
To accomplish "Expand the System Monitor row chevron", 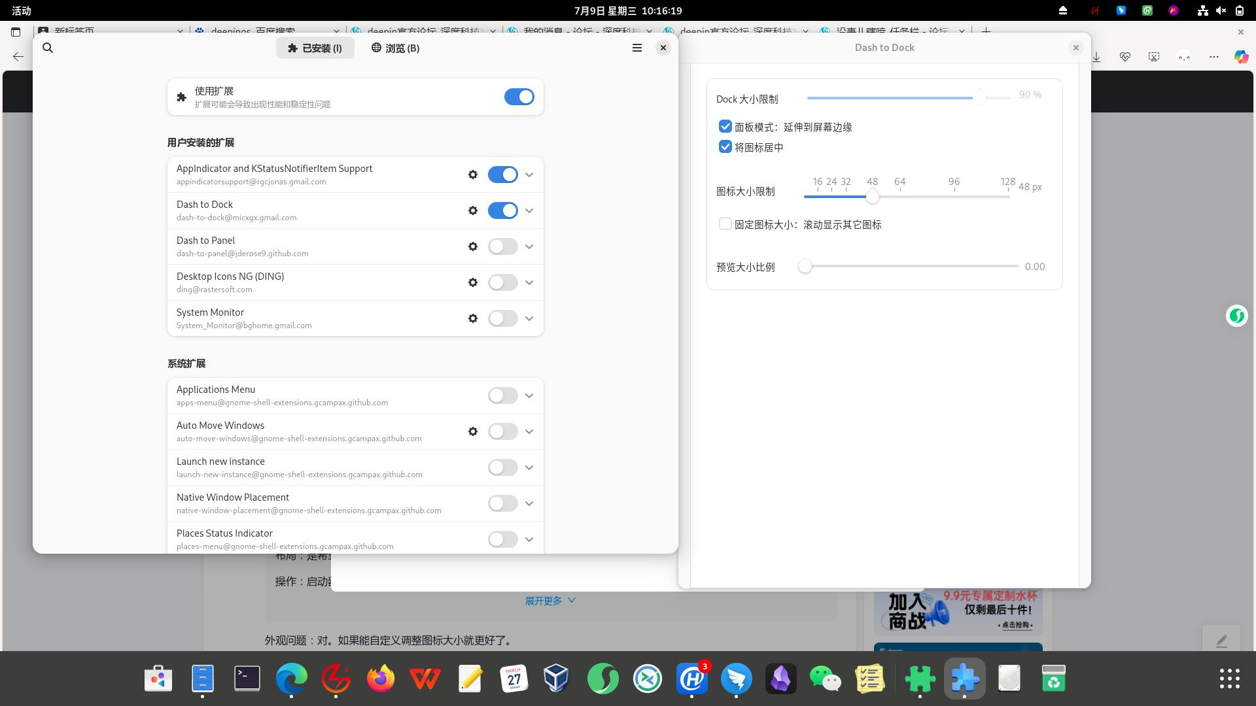I will (529, 318).
